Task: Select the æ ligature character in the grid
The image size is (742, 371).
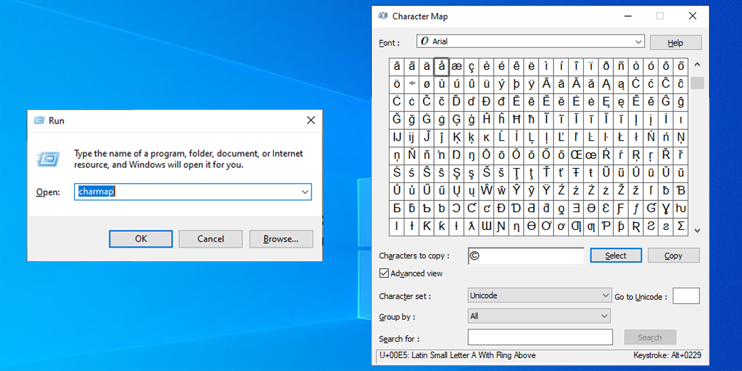Action: click(x=456, y=66)
